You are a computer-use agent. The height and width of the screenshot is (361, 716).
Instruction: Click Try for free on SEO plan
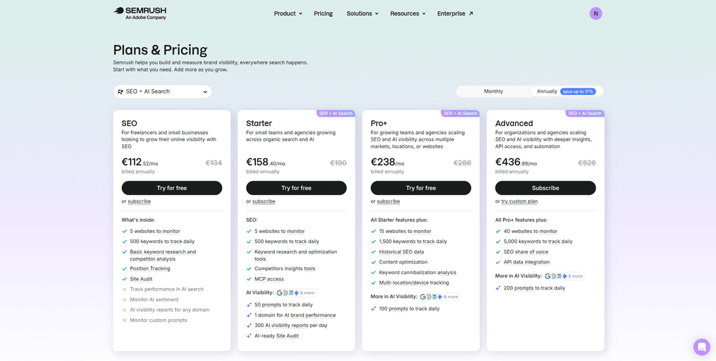tap(172, 188)
